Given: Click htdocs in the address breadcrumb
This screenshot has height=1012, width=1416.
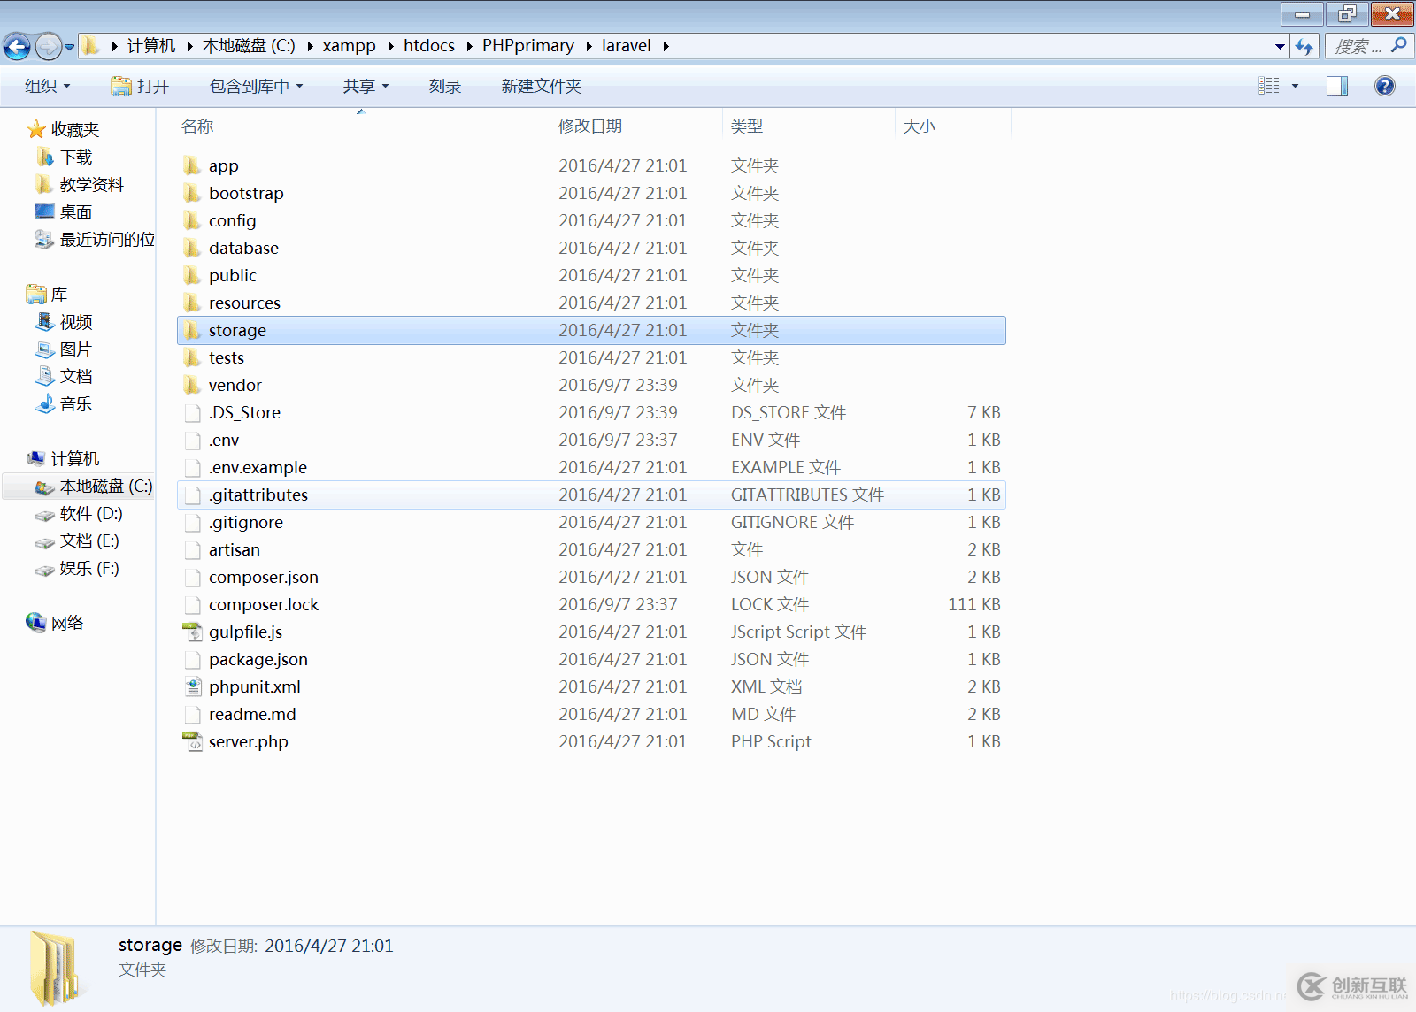Looking at the screenshot, I should click(x=429, y=46).
